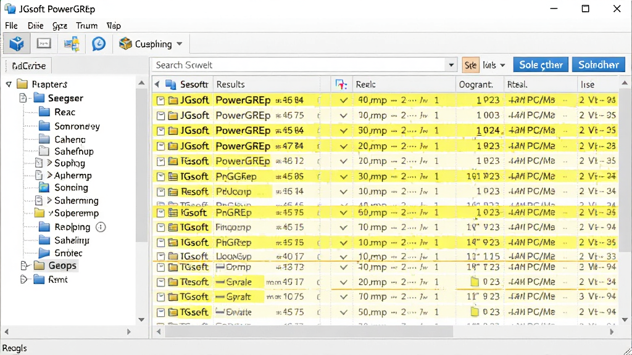Open the Trum menu
This screenshot has width=632, height=355.
86,26
